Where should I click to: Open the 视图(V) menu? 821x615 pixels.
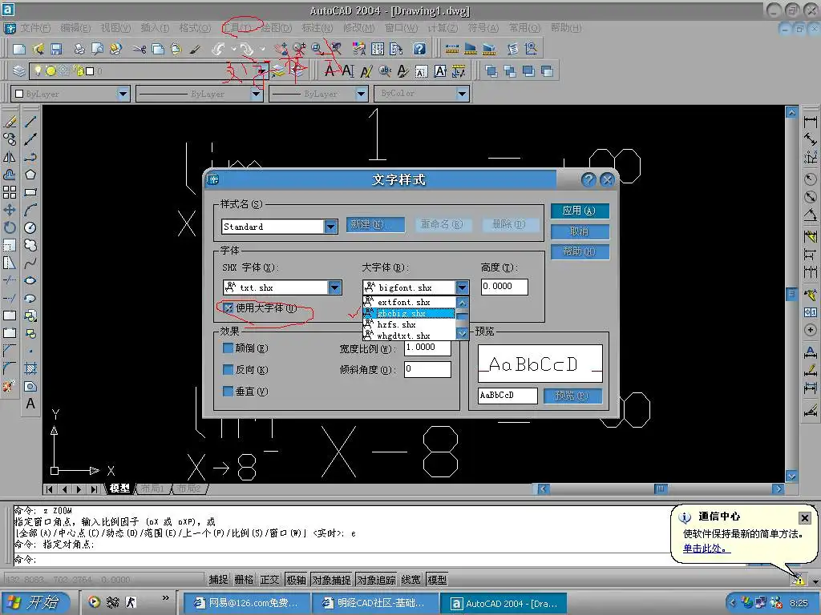(115, 28)
